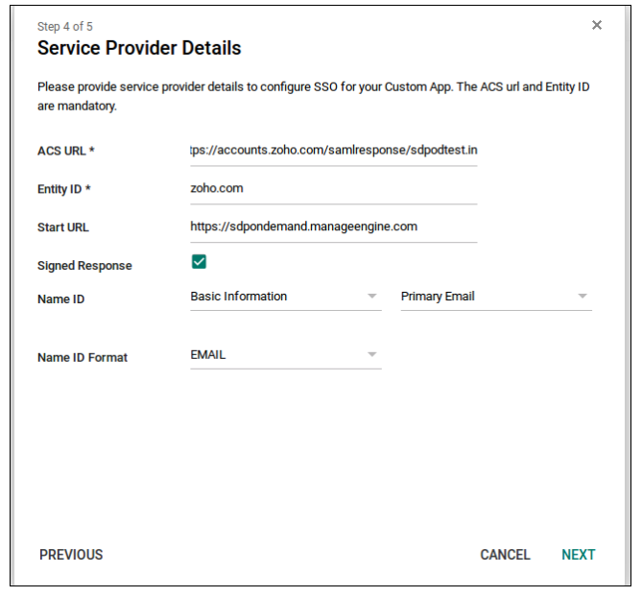This screenshot has height=597, width=642.
Task: Click the ACS URL label text
Action: (x=66, y=151)
